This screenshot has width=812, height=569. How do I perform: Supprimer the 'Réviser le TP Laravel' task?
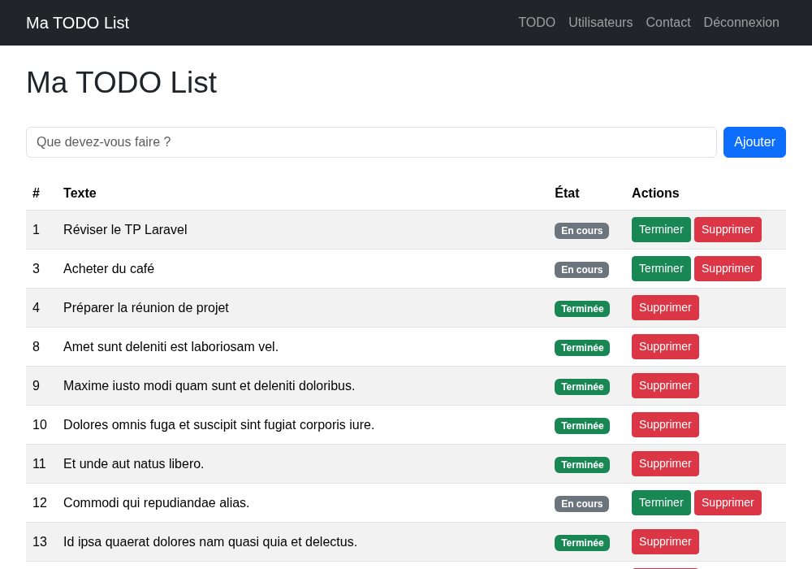728,229
